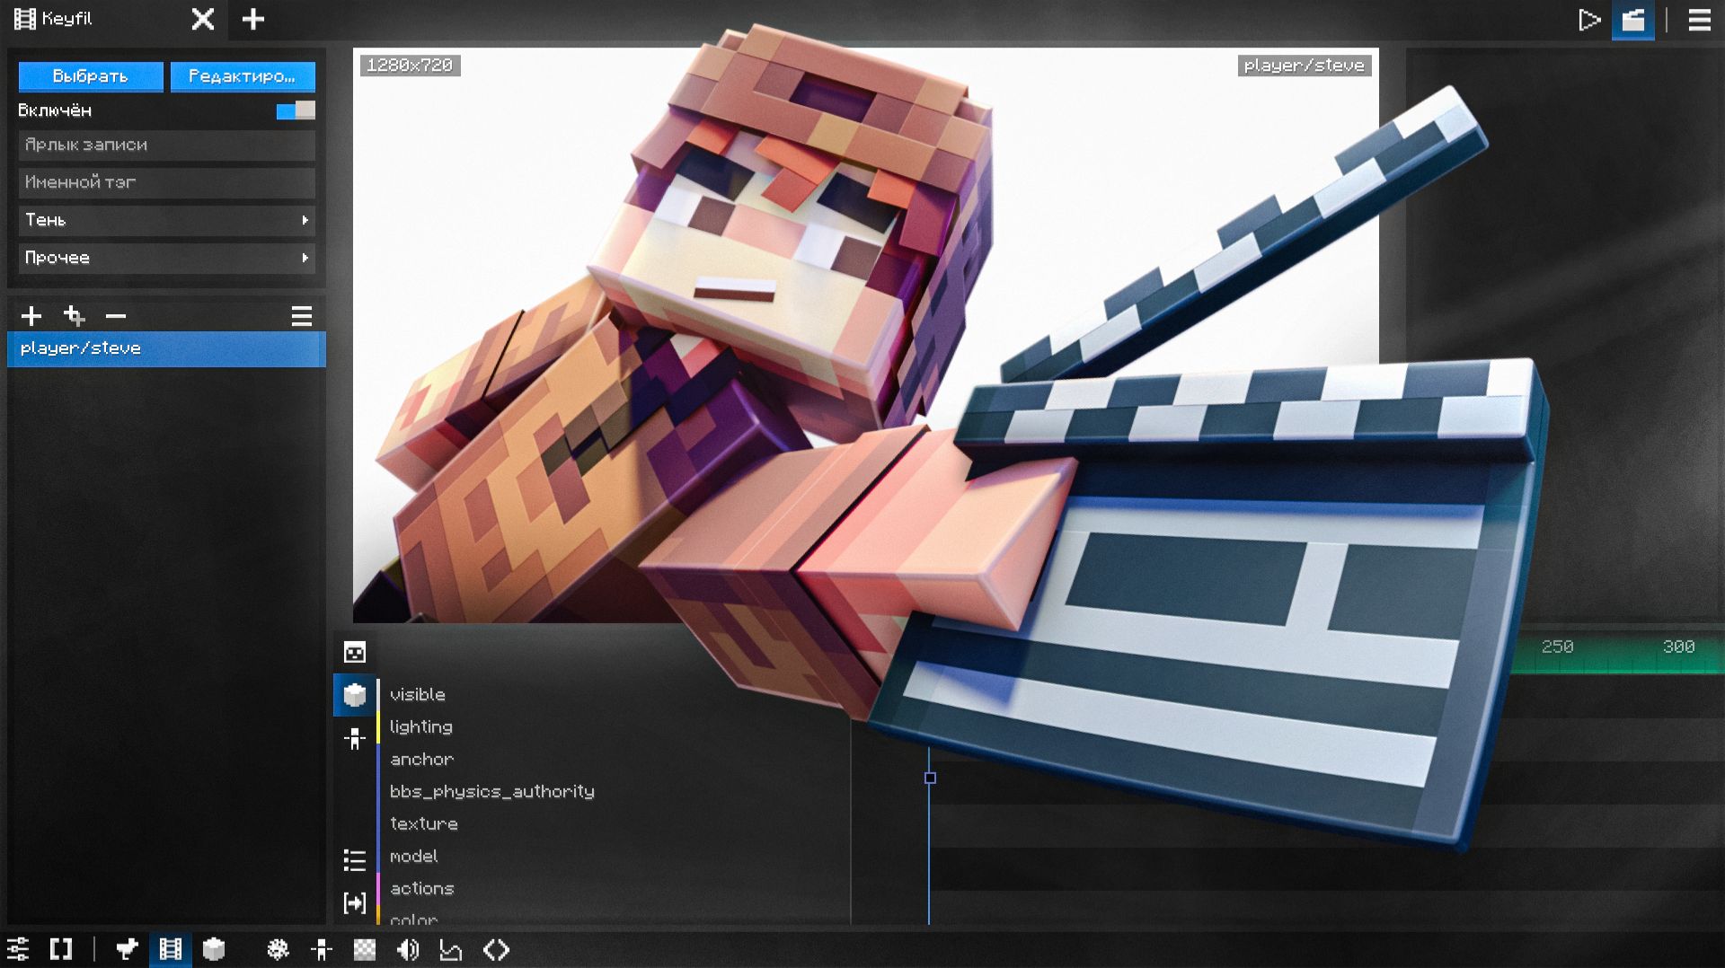This screenshot has width=1725, height=968.
Task: Add a new replay with the plus icon
Action: click(x=31, y=316)
